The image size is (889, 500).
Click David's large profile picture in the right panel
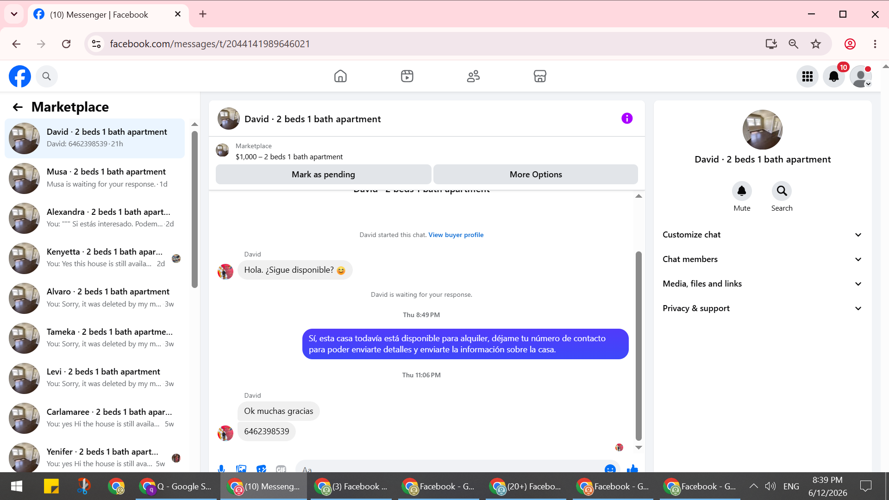pos(762,130)
